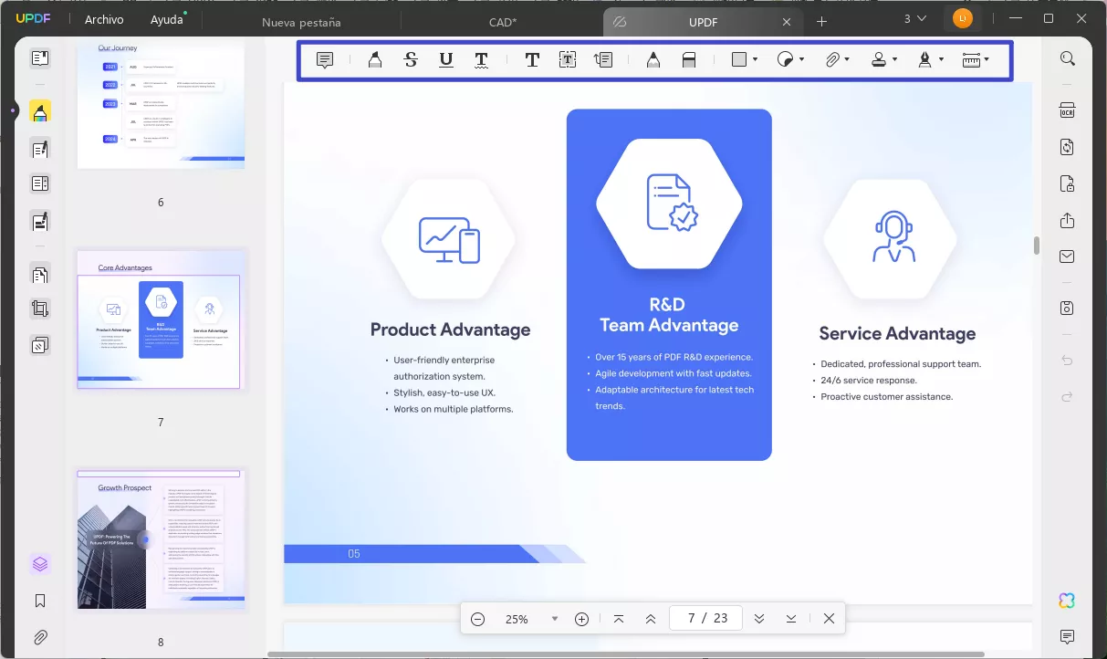Select the text box tool

(568, 60)
